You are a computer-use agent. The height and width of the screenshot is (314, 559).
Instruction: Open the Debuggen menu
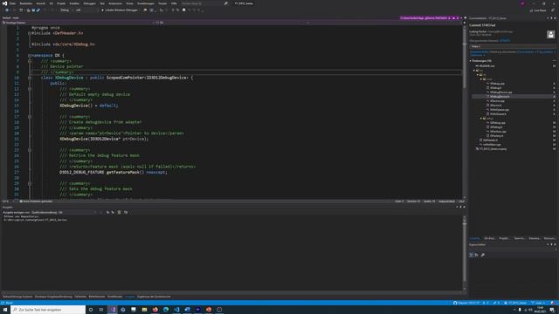point(89,3)
